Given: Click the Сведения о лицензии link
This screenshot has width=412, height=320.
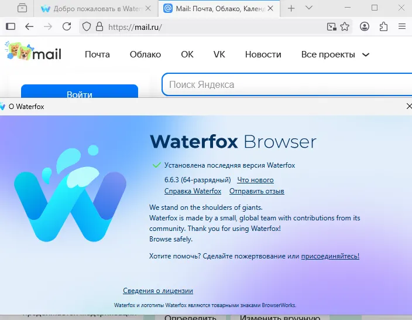Looking at the screenshot, I should [x=157, y=291].
